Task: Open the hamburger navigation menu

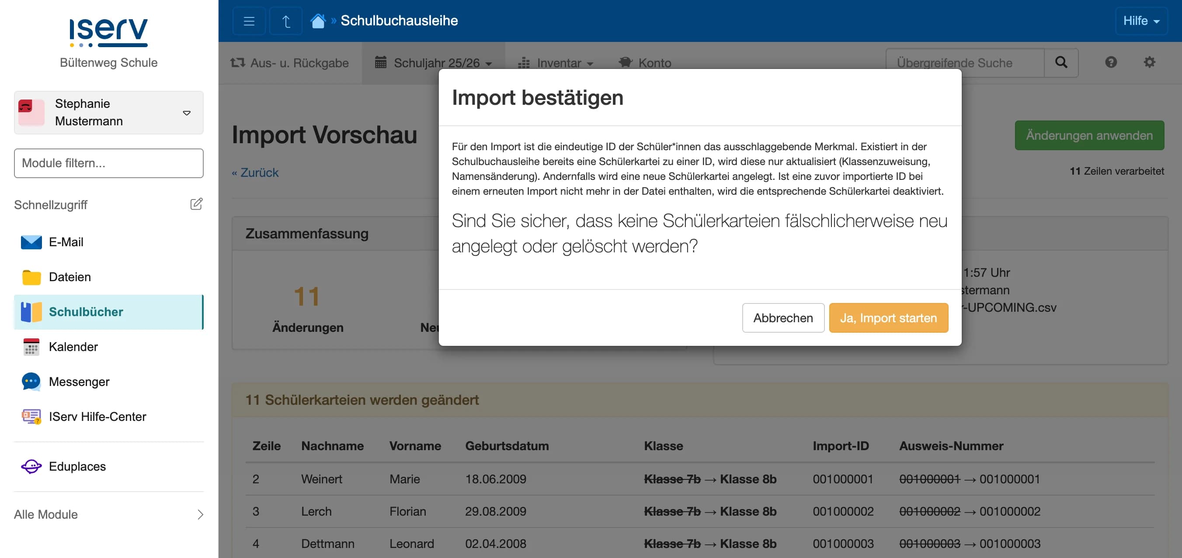Action: pos(248,21)
